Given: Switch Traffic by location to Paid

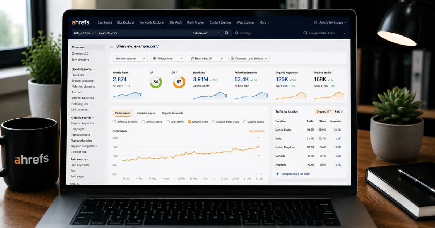Looking at the screenshot, I should pyautogui.click(x=339, y=112).
